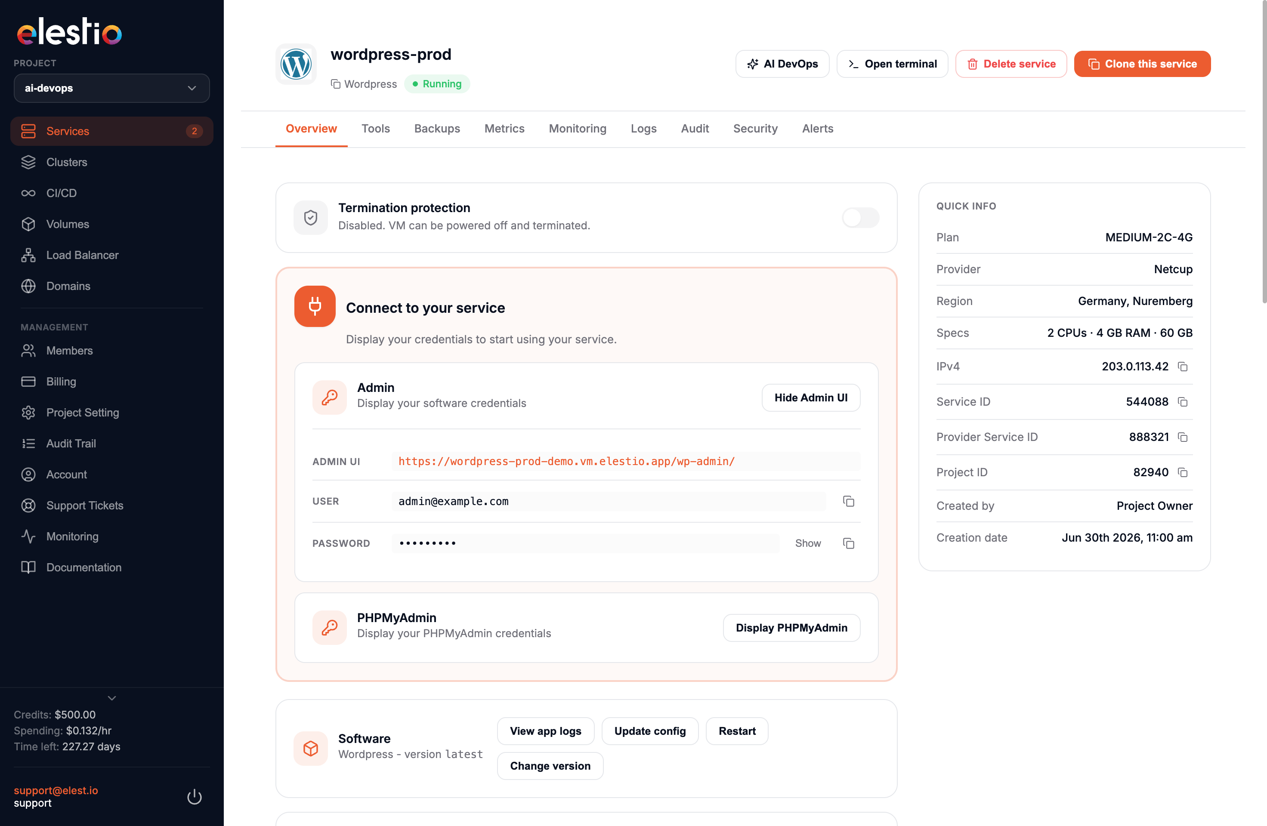The image size is (1267, 826).
Task: Open the Domains globe entry
Action: pos(112,286)
